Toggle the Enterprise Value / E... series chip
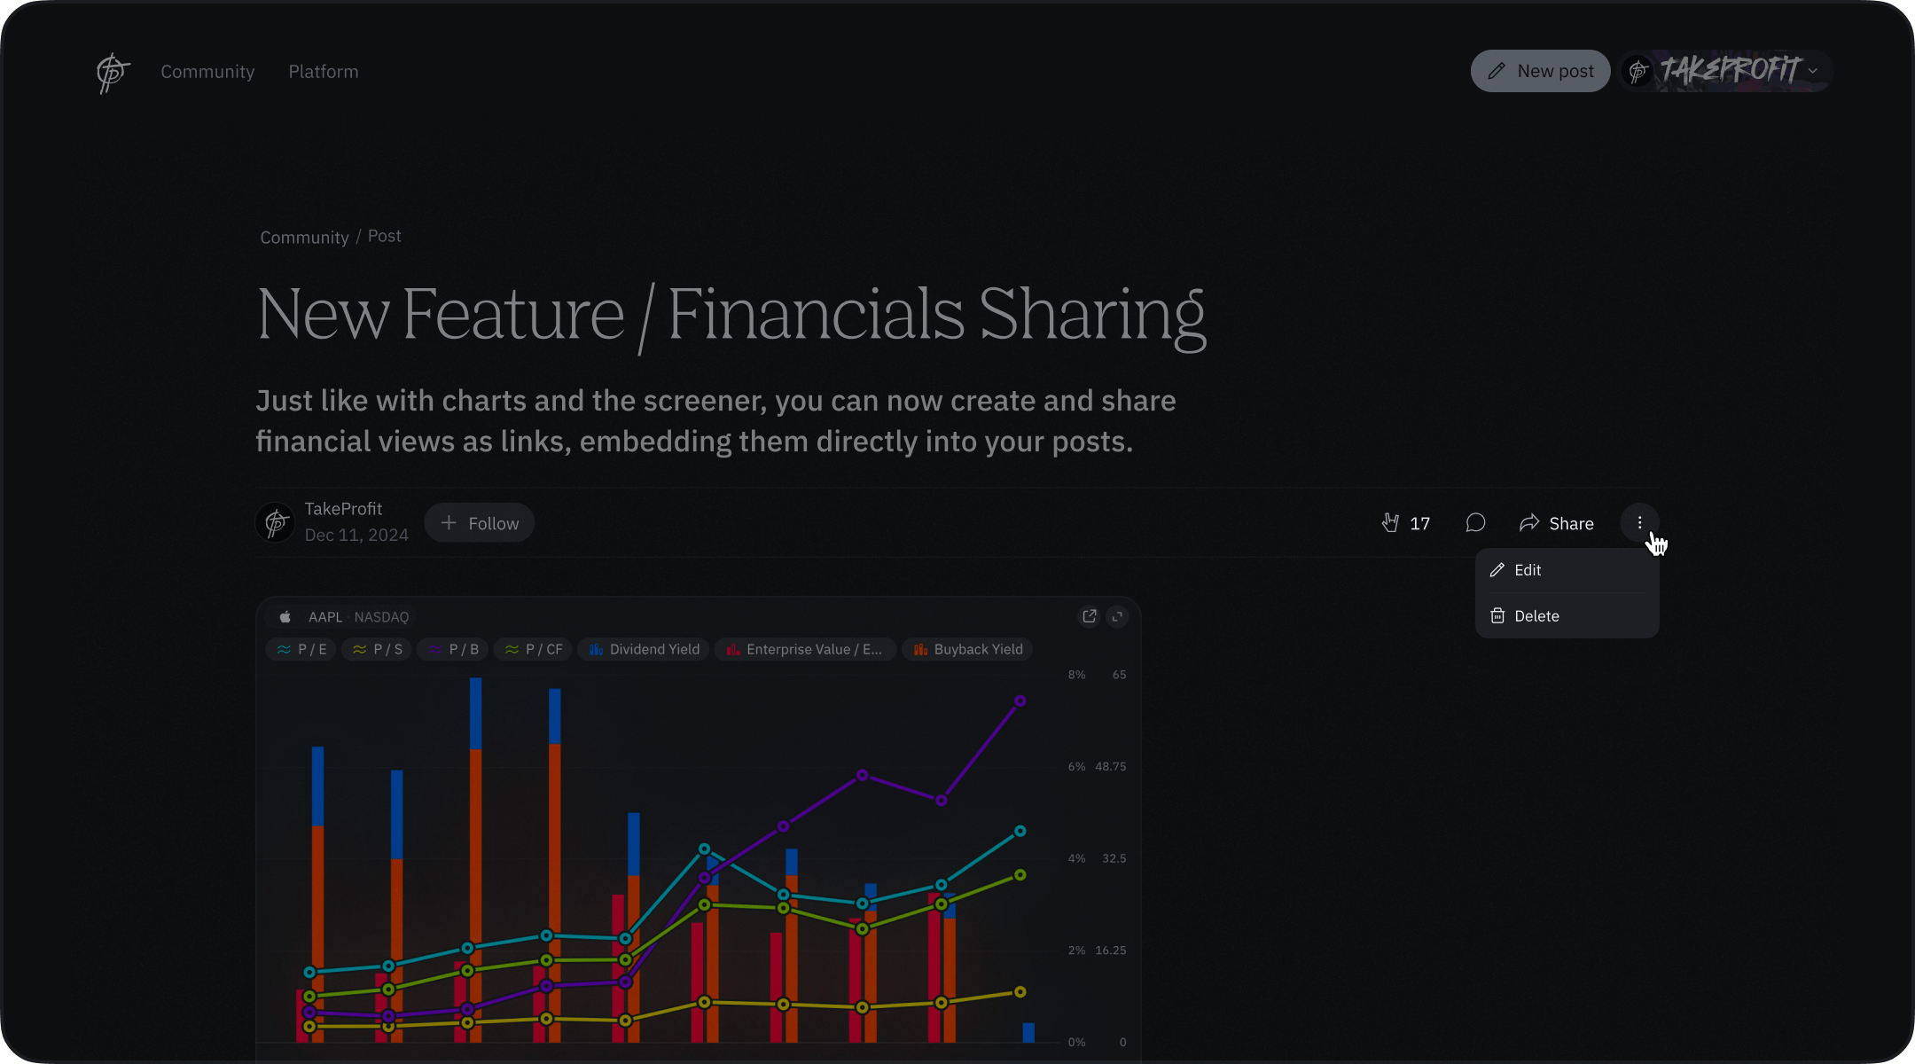Image resolution: width=1915 pixels, height=1064 pixels. coord(805,650)
